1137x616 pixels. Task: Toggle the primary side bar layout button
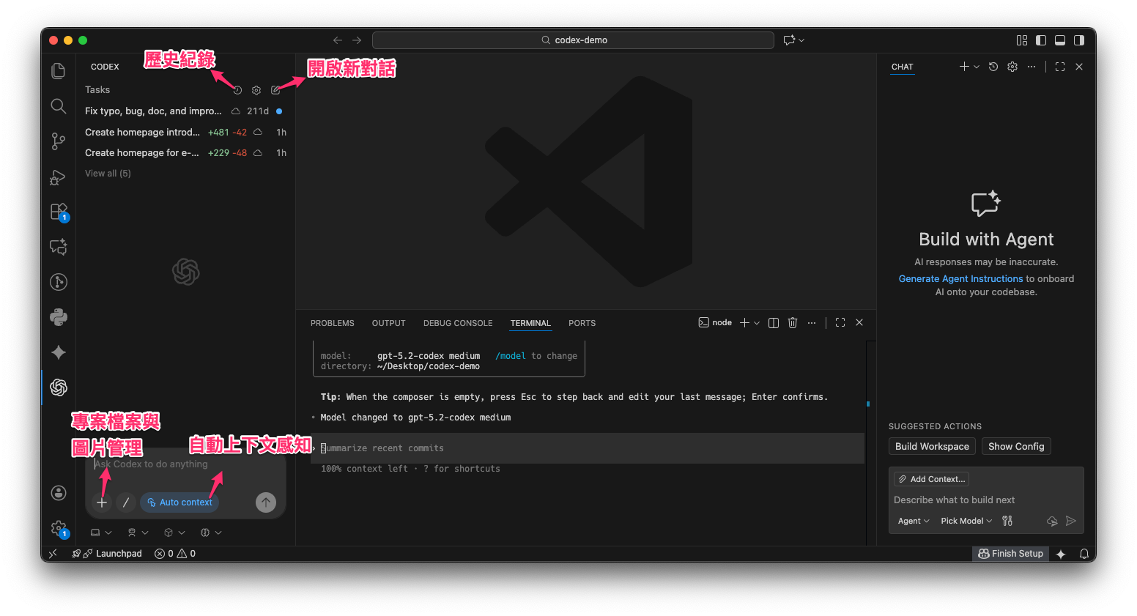[1041, 40]
